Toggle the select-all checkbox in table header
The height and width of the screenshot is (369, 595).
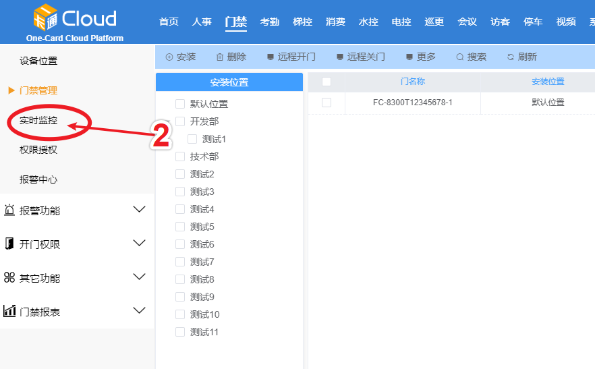pyautogui.click(x=327, y=82)
